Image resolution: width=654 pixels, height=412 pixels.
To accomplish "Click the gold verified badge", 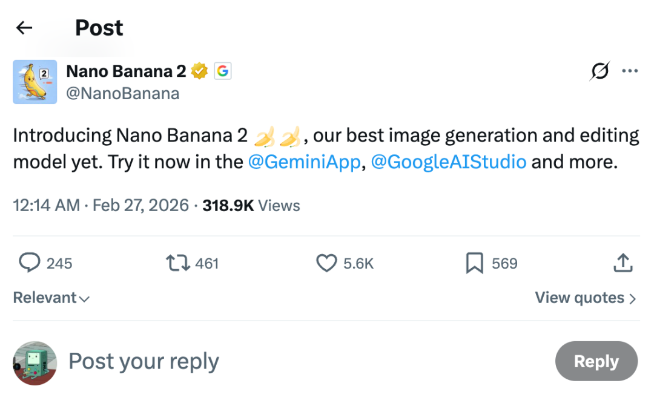I will coord(200,71).
